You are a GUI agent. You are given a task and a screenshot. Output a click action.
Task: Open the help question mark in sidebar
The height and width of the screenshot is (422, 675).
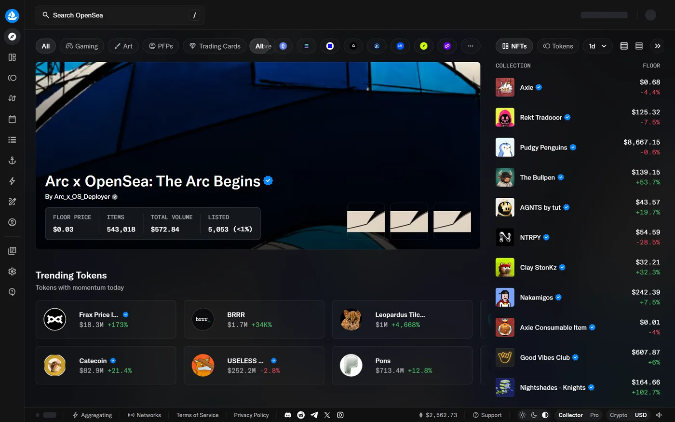(12, 292)
